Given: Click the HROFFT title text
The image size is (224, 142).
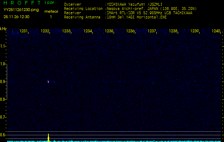Looking at the screenshot, I should (20, 3).
